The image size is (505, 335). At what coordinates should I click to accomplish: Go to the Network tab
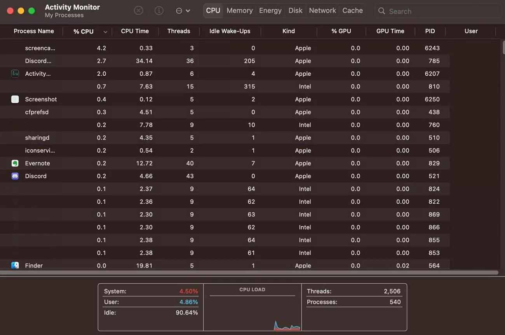[x=322, y=11]
